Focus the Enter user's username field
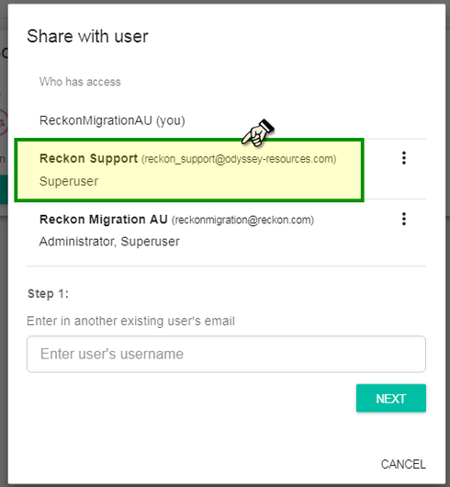The height and width of the screenshot is (487, 450). coord(226,354)
